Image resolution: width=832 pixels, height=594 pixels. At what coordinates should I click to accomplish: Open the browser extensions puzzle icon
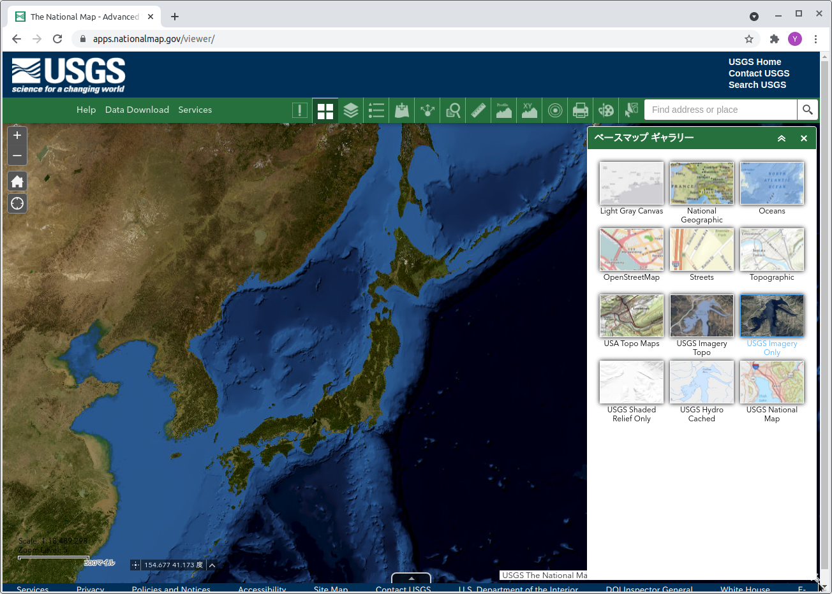(x=775, y=39)
